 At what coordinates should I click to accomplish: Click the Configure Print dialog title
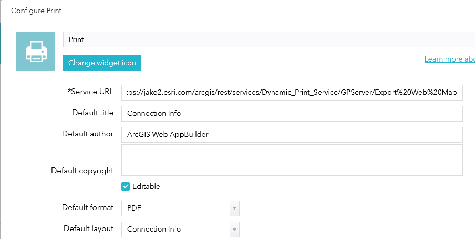(36, 11)
